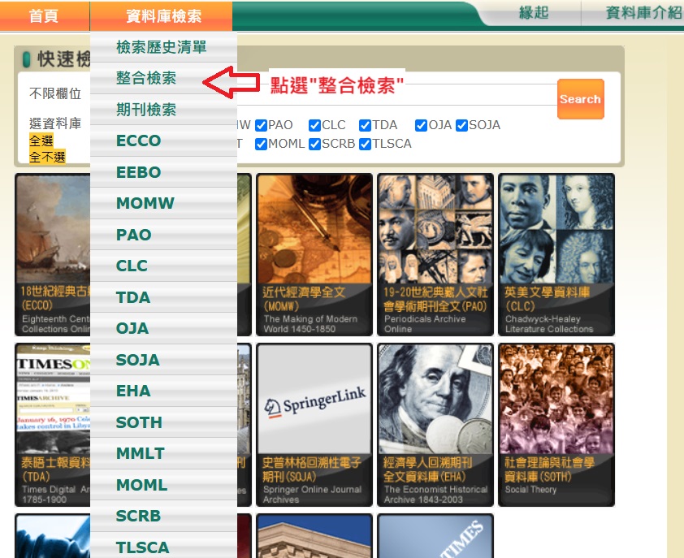The image size is (684, 558).
Task: Uncheck the CLC database checkbox
Action: (x=314, y=126)
